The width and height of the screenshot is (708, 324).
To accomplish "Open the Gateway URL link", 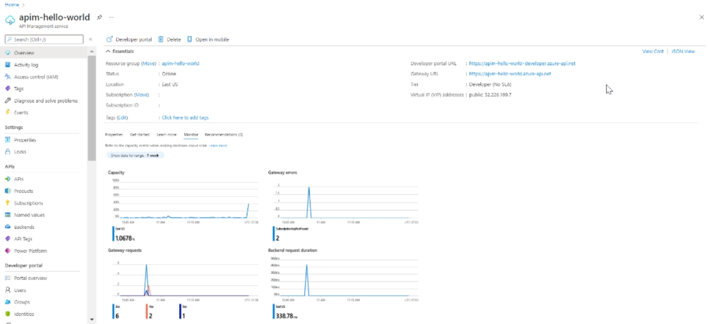I will click(510, 74).
